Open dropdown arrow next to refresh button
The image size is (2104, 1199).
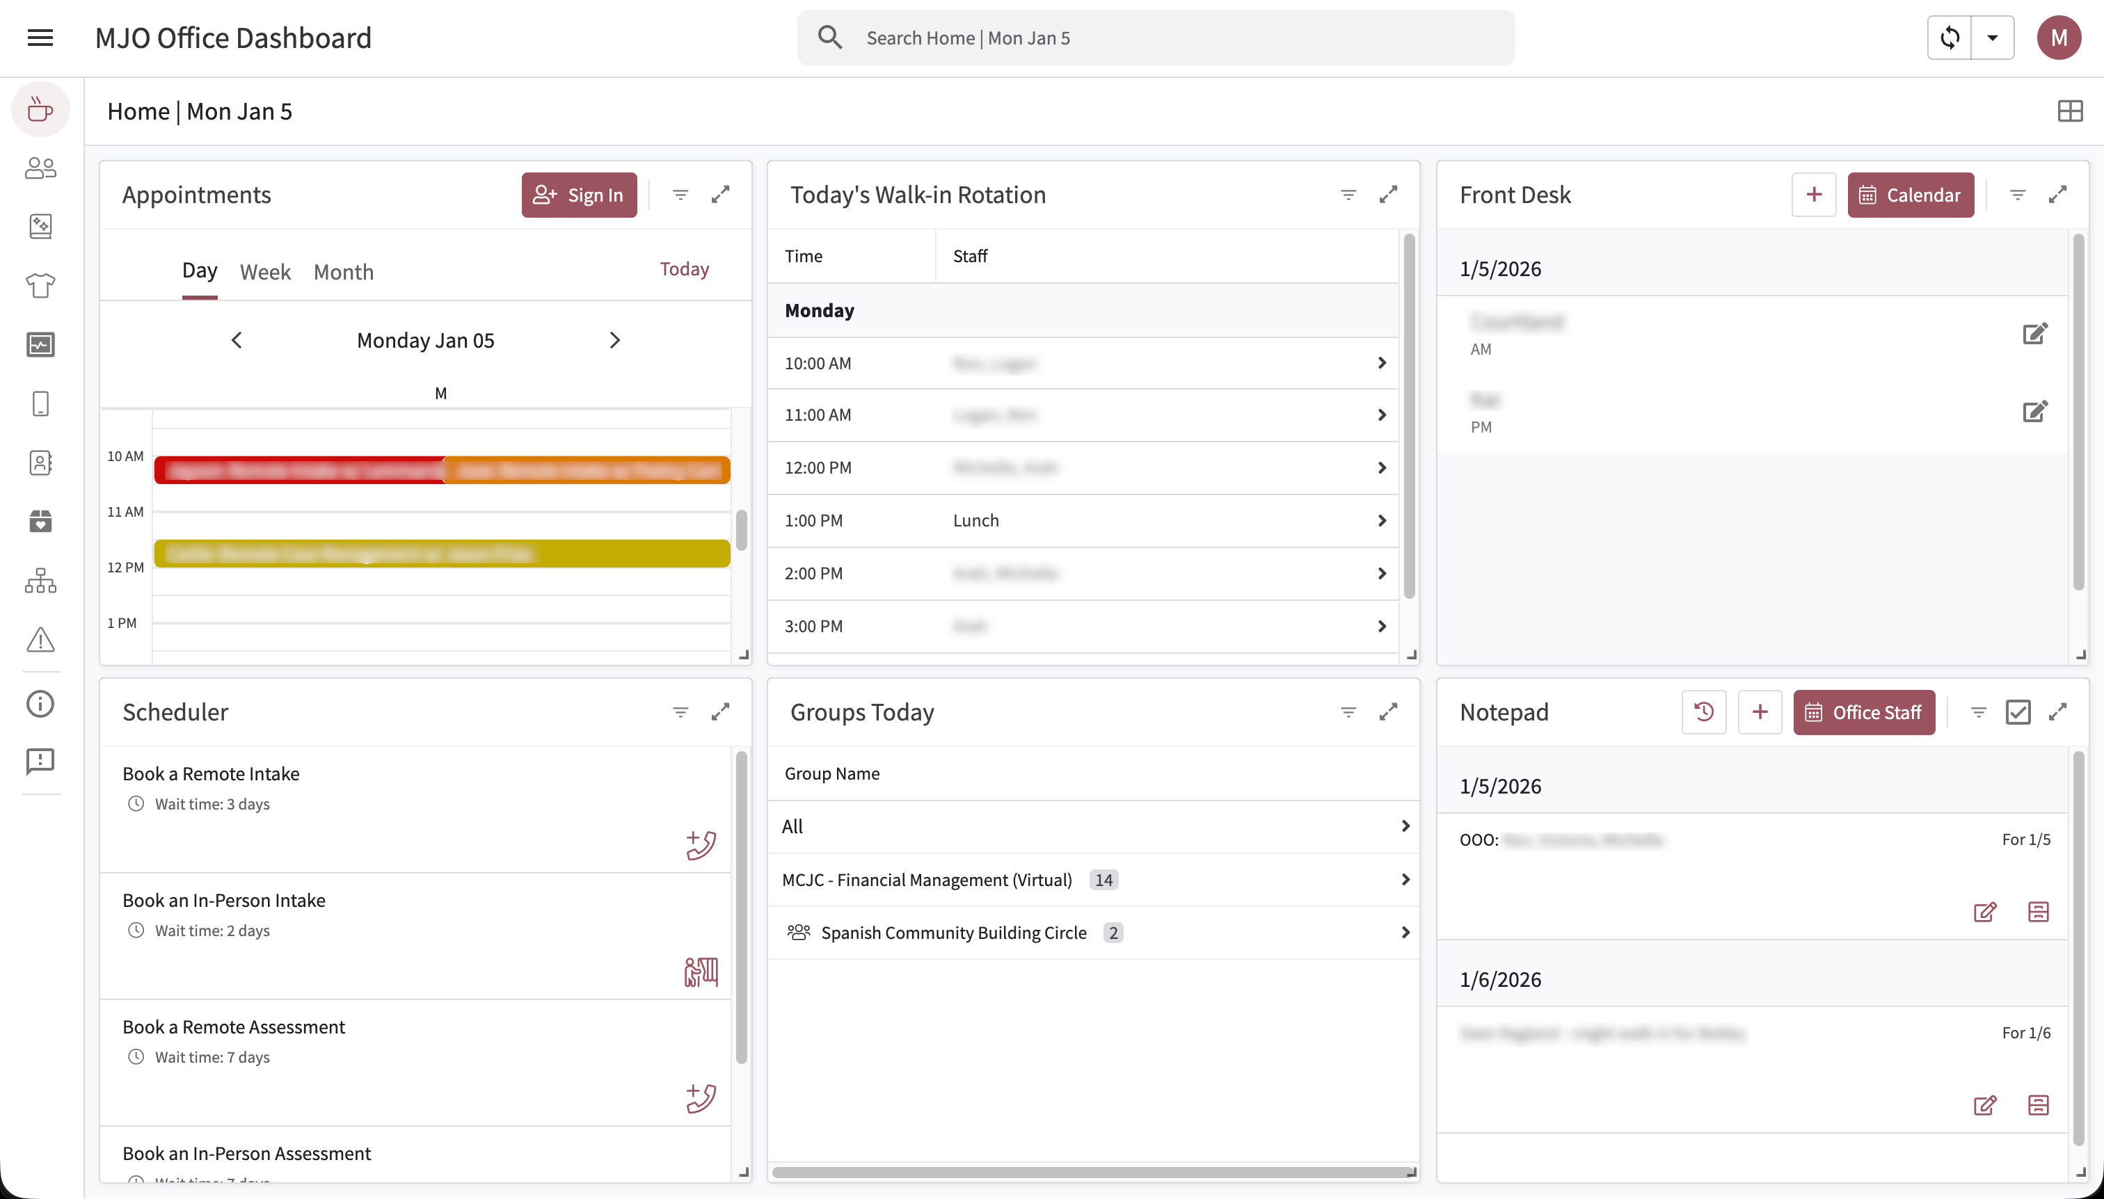point(1992,38)
